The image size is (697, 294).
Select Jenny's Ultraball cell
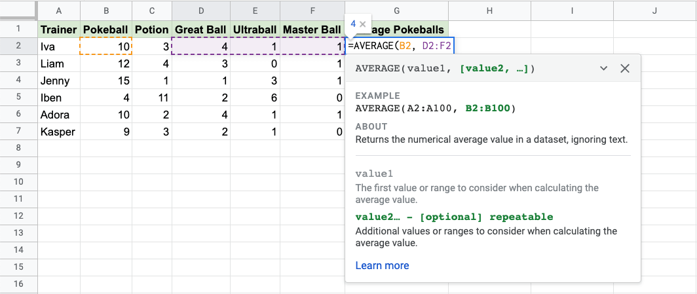coord(254,81)
